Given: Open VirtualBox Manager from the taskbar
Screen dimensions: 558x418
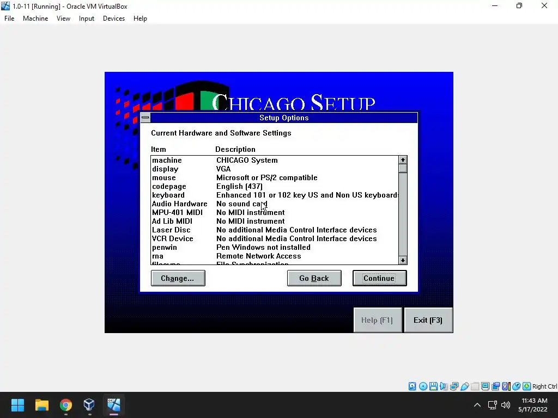Looking at the screenshot, I should click(x=89, y=404).
